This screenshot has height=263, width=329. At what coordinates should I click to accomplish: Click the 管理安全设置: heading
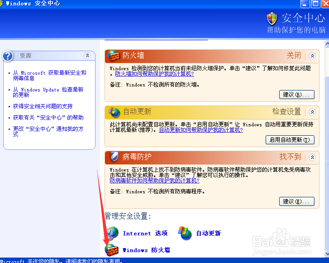(128, 216)
